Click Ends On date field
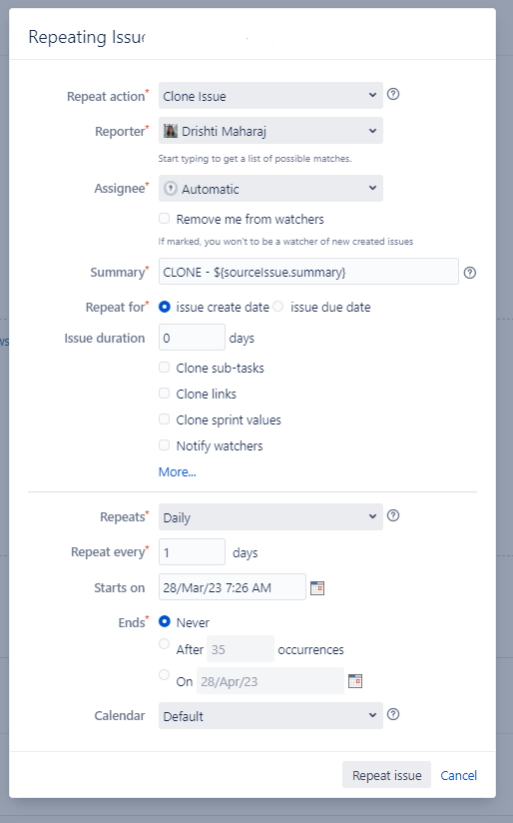This screenshot has height=823, width=513. click(270, 681)
